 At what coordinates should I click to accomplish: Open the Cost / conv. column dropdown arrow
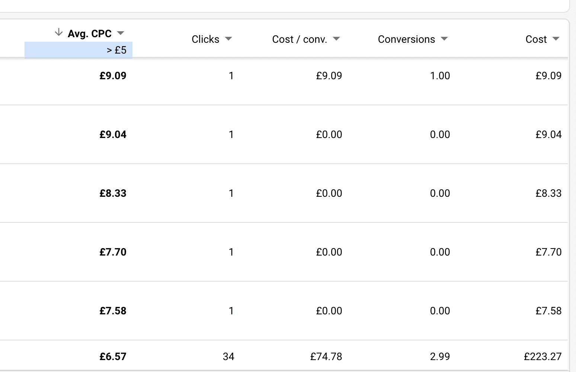coord(336,39)
